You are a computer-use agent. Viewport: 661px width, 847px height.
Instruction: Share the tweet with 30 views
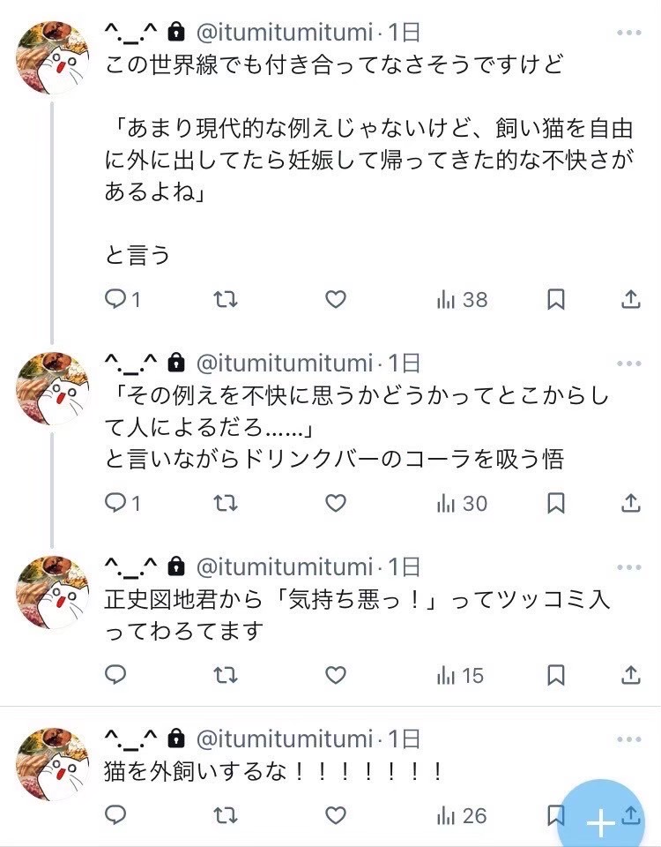pyautogui.click(x=630, y=503)
